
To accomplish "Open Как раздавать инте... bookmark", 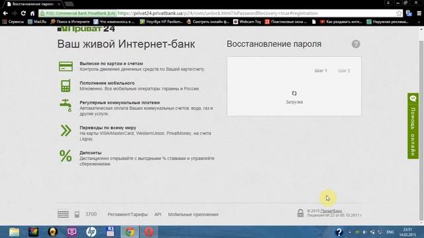I will coord(341,22).
